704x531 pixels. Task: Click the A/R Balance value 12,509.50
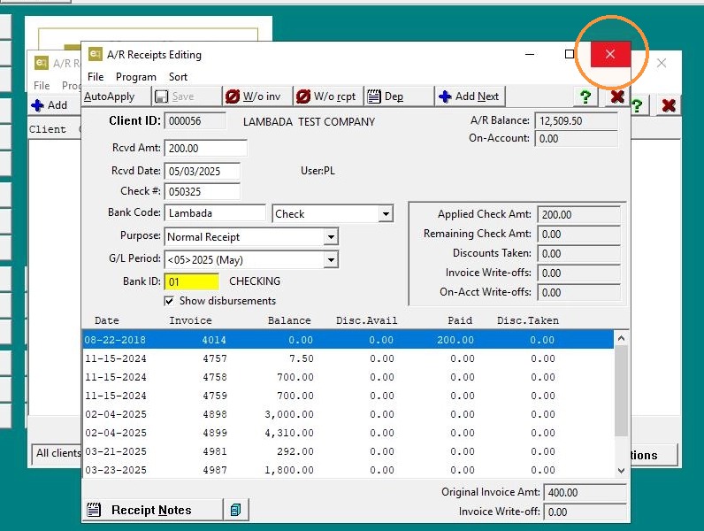(x=577, y=121)
